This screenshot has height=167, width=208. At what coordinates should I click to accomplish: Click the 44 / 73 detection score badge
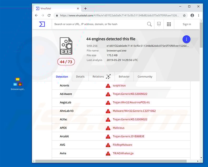(66, 62)
